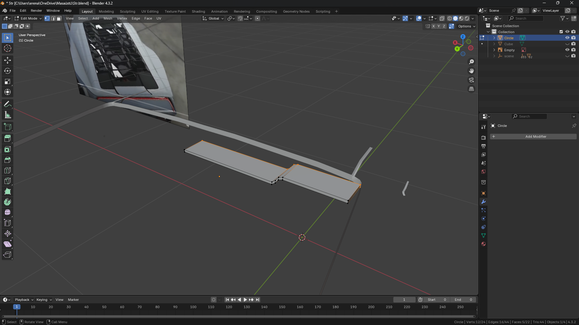The height and width of the screenshot is (325, 579).
Task: Uncheck the Collection exclude checkbox
Action: (x=561, y=32)
